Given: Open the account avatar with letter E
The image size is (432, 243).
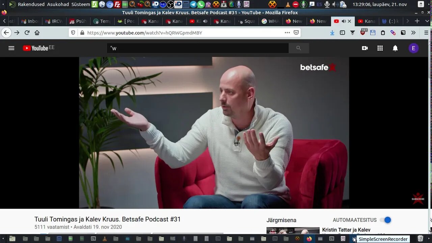Looking at the screenshot, I should tap(414, 48).
